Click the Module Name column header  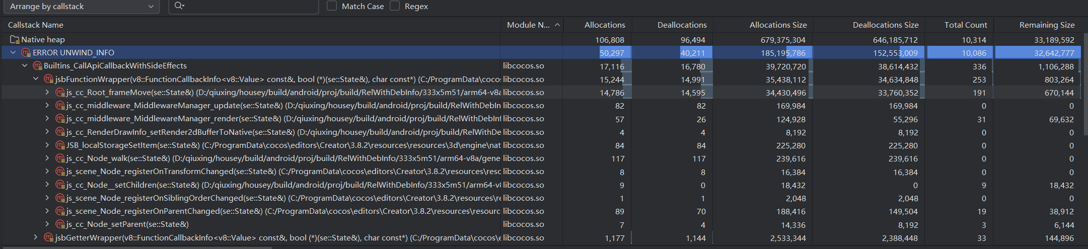[x=528, y=25]
